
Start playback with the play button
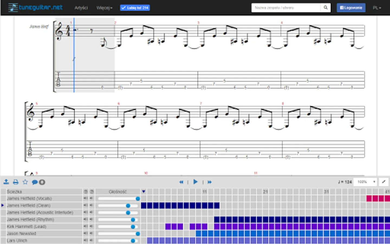coord(195,182)
